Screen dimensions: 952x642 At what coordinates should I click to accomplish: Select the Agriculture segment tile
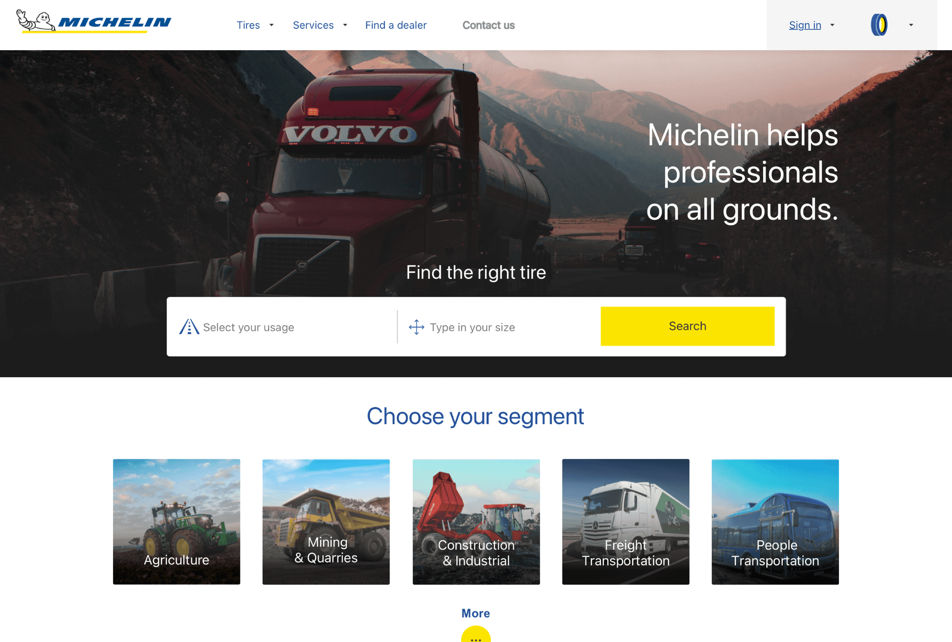[x=177, y=522]
